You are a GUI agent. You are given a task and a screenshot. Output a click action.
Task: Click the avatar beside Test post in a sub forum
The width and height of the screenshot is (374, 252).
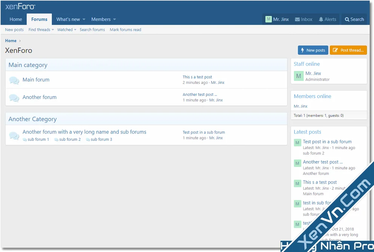[x=297, y=143]
